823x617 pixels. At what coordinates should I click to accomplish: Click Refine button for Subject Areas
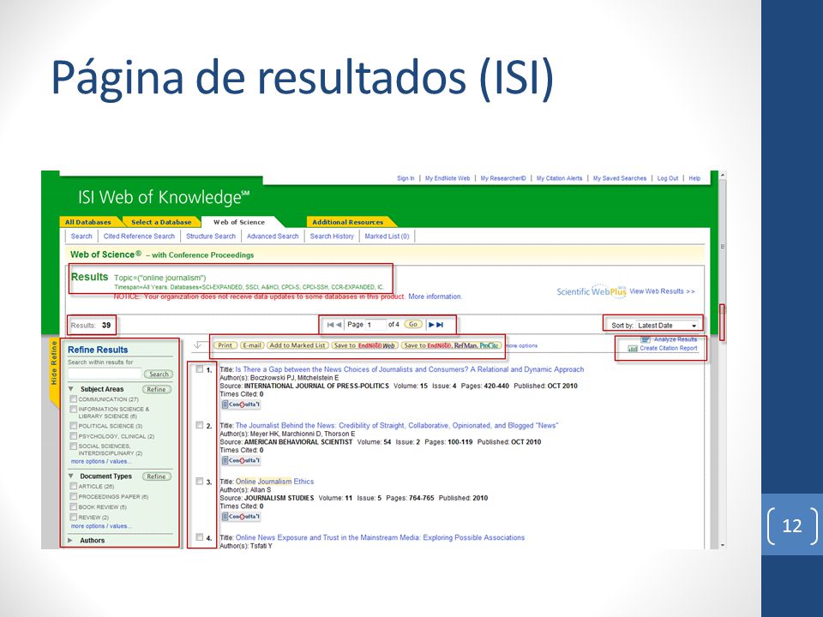coord(156,389)
